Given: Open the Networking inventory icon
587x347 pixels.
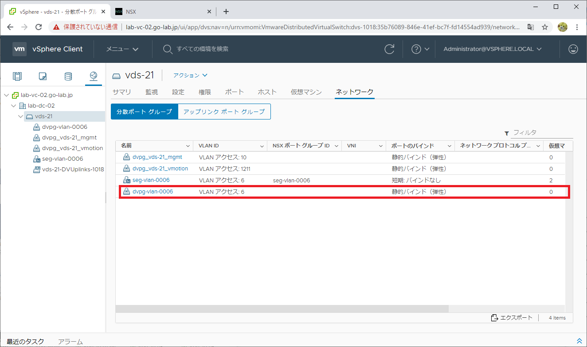Looking at the screenshot, I should [x=93, y=76].
